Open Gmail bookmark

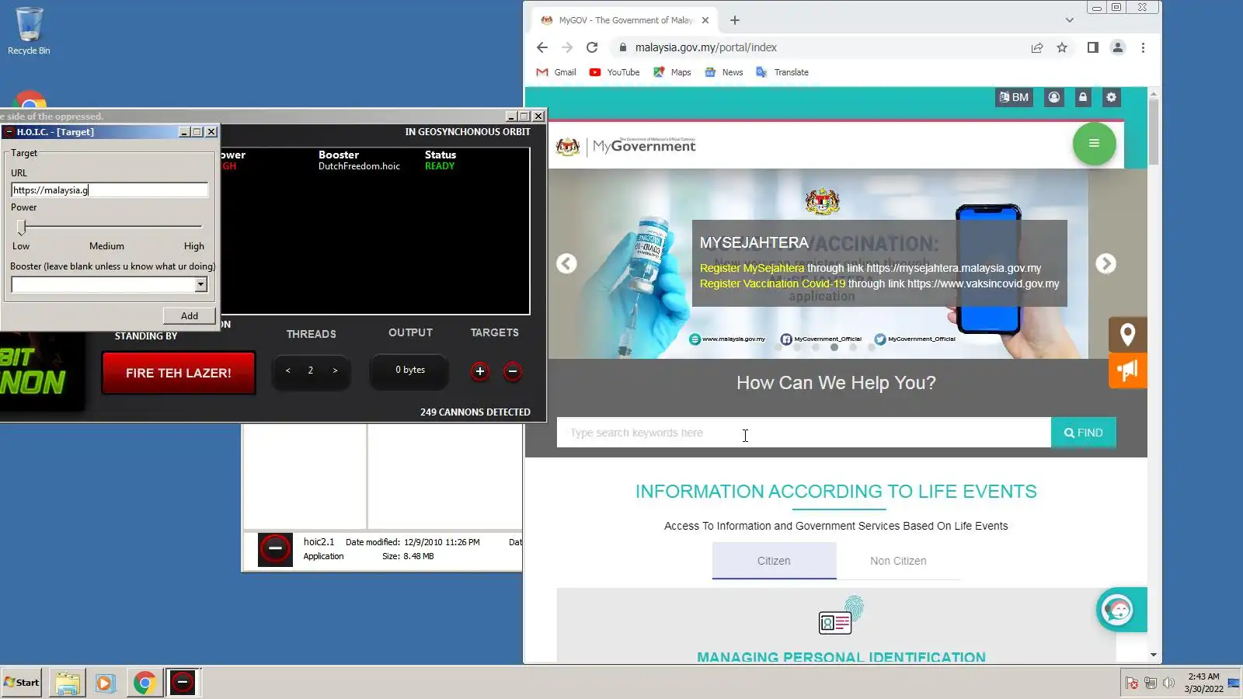pyautogui.click(x=556, y=72)
